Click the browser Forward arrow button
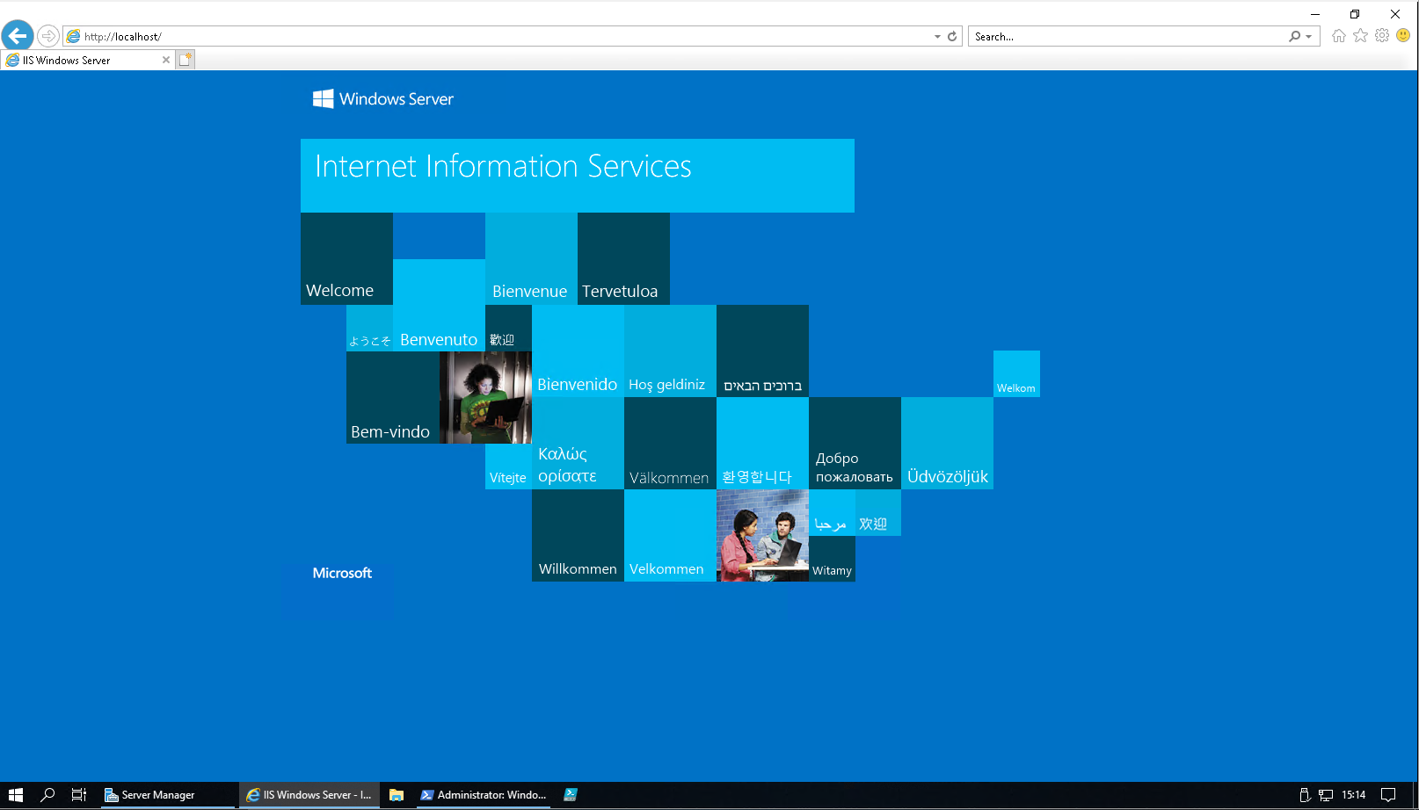1419x810 pixels. click(x=48, y=36)
